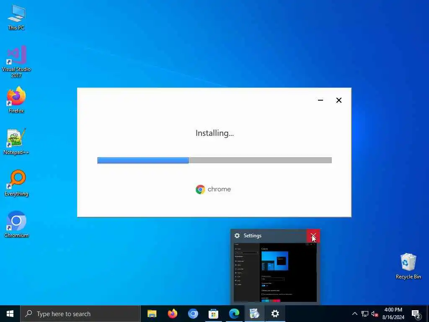429x322 pixels.
Task: Minimize the Chrome installer window
Action: (x=320, y=100)
